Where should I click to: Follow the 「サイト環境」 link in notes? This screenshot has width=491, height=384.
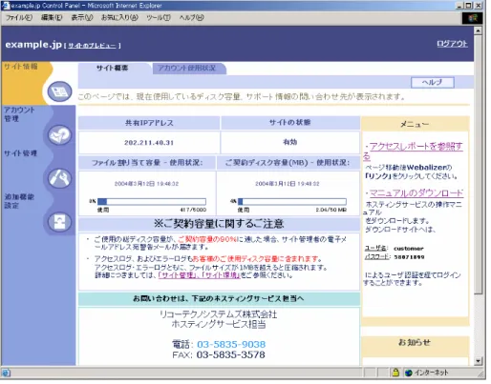(x=221, y=275)
